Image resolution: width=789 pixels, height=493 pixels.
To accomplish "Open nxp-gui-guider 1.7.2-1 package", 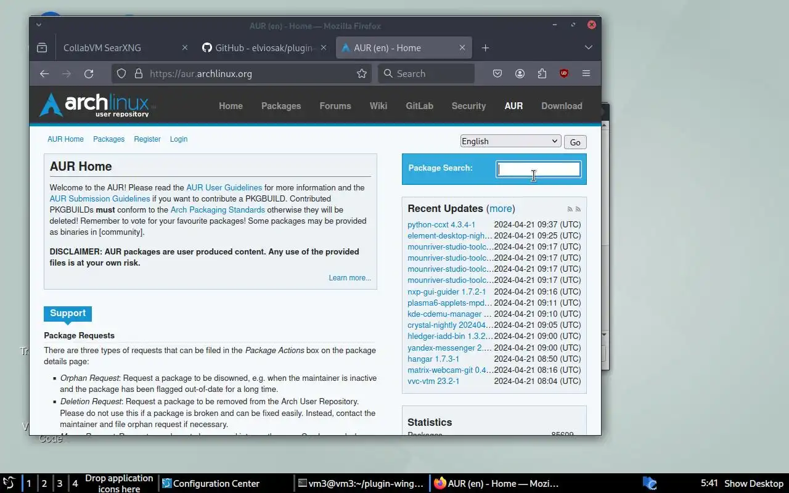I will pos(446,291).
